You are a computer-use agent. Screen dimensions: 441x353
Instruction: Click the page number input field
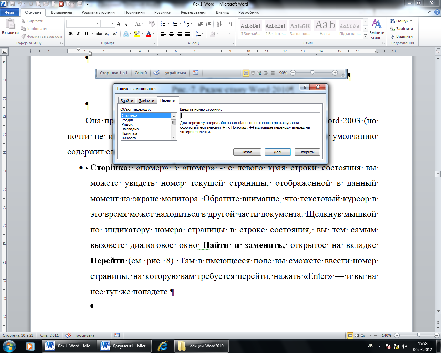point(250,116)
